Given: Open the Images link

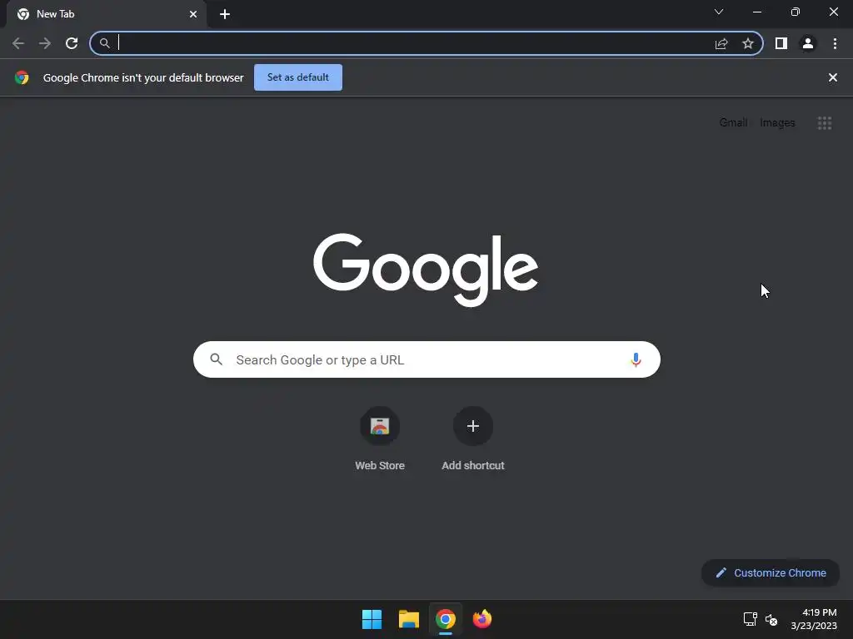Looking at the screenshot, I should pos(777,123).
